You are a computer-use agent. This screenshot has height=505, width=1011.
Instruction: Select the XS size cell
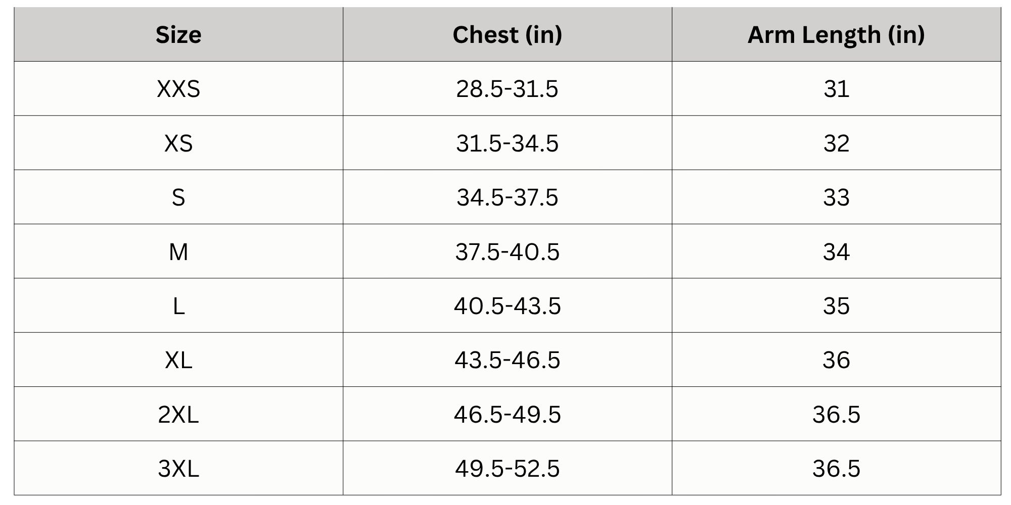[x=178, y=143]
